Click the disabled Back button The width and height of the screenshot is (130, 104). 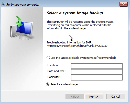point(75,97)
